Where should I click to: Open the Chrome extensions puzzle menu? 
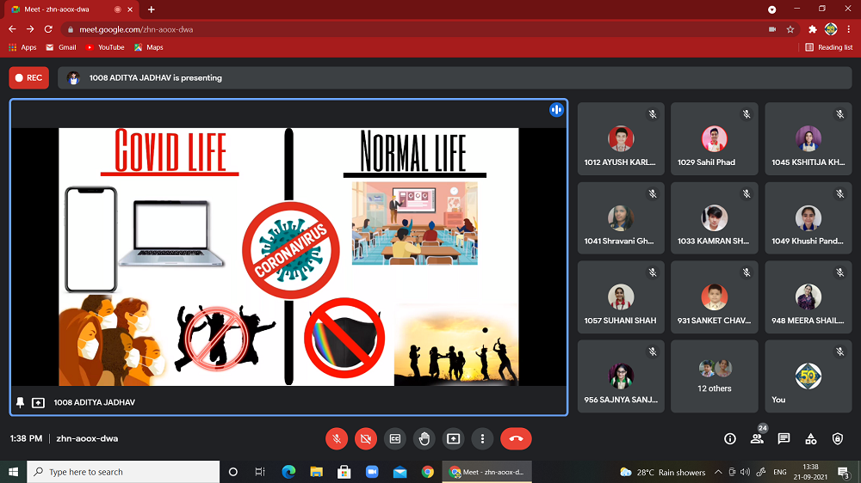tap(812, 29)
